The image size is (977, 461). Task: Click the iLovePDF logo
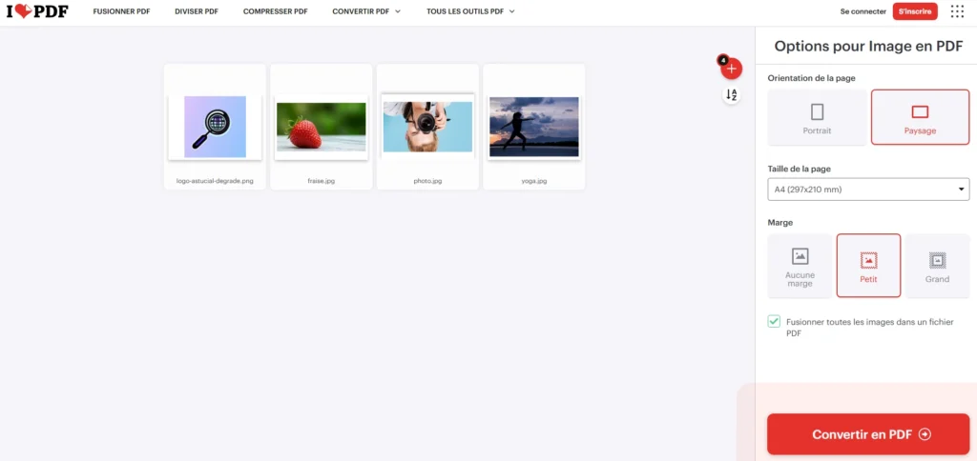pos(37,11)
